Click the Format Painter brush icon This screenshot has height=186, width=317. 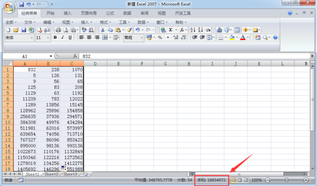129,30
